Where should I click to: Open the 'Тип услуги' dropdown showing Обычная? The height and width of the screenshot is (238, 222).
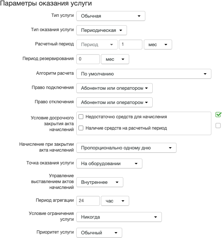pyautogui.click(x=111, y=16)
